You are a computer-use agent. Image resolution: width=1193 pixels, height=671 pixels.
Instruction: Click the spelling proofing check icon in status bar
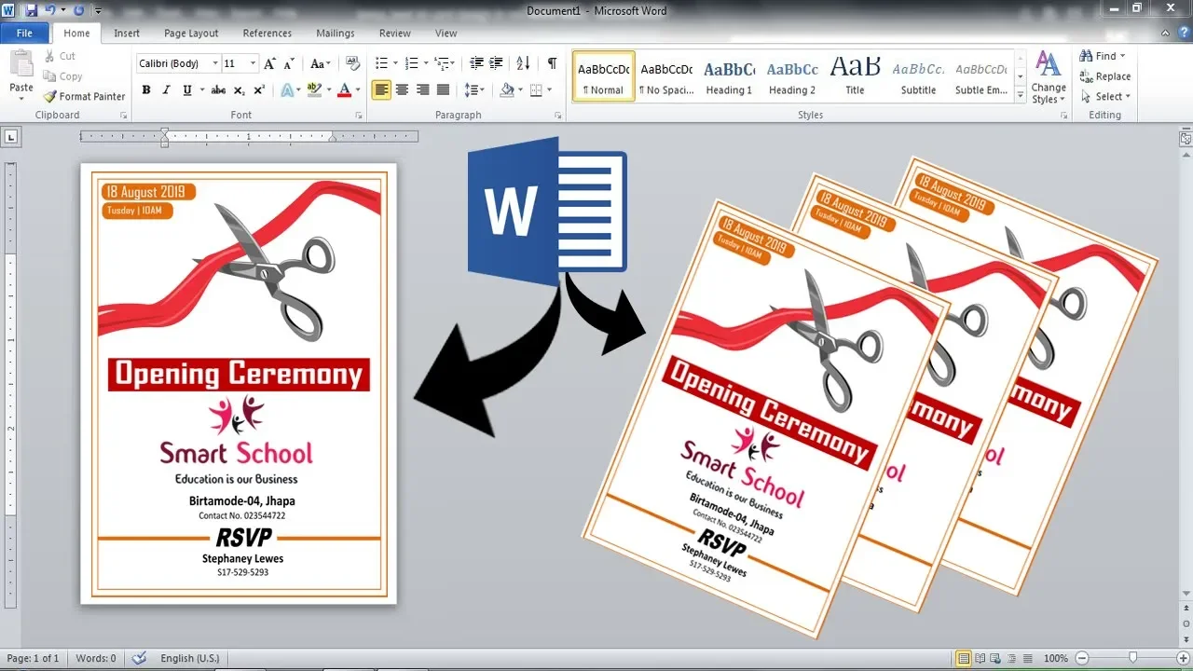[x=139, y=658]
